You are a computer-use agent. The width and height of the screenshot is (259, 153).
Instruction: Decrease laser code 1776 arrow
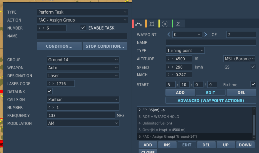(49, 83)
